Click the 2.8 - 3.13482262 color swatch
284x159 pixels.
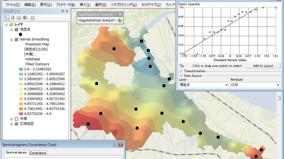pos(21,69)
